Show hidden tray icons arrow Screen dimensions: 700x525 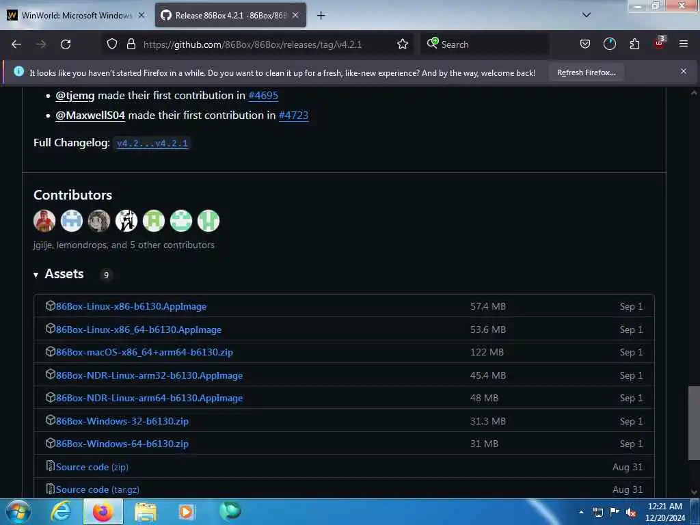[x=581, y=512]
